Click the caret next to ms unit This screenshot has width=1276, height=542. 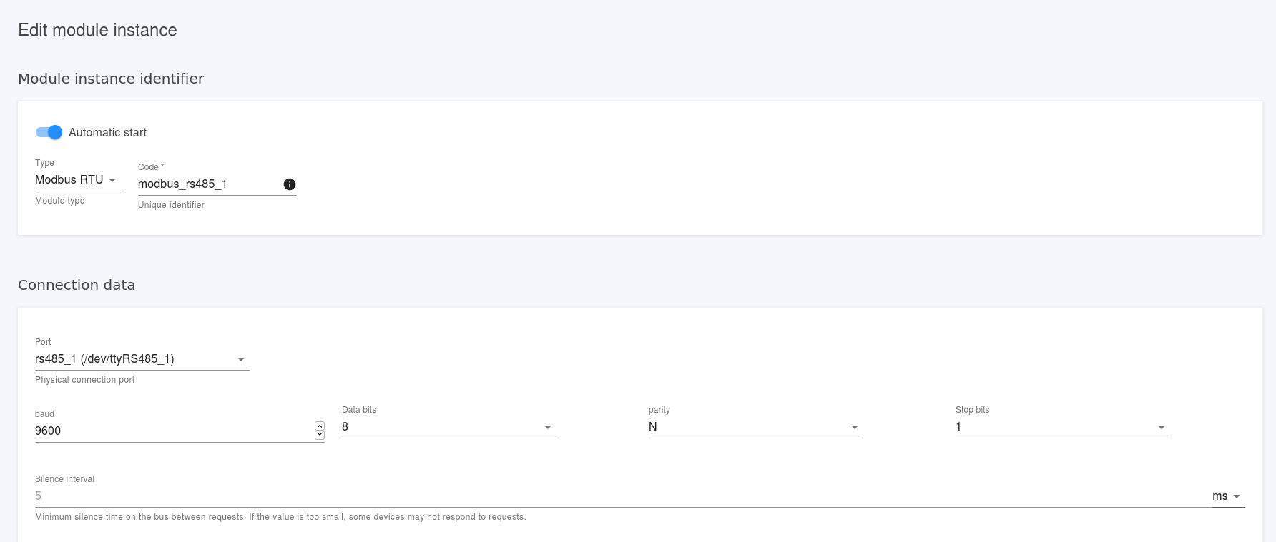1237,496
